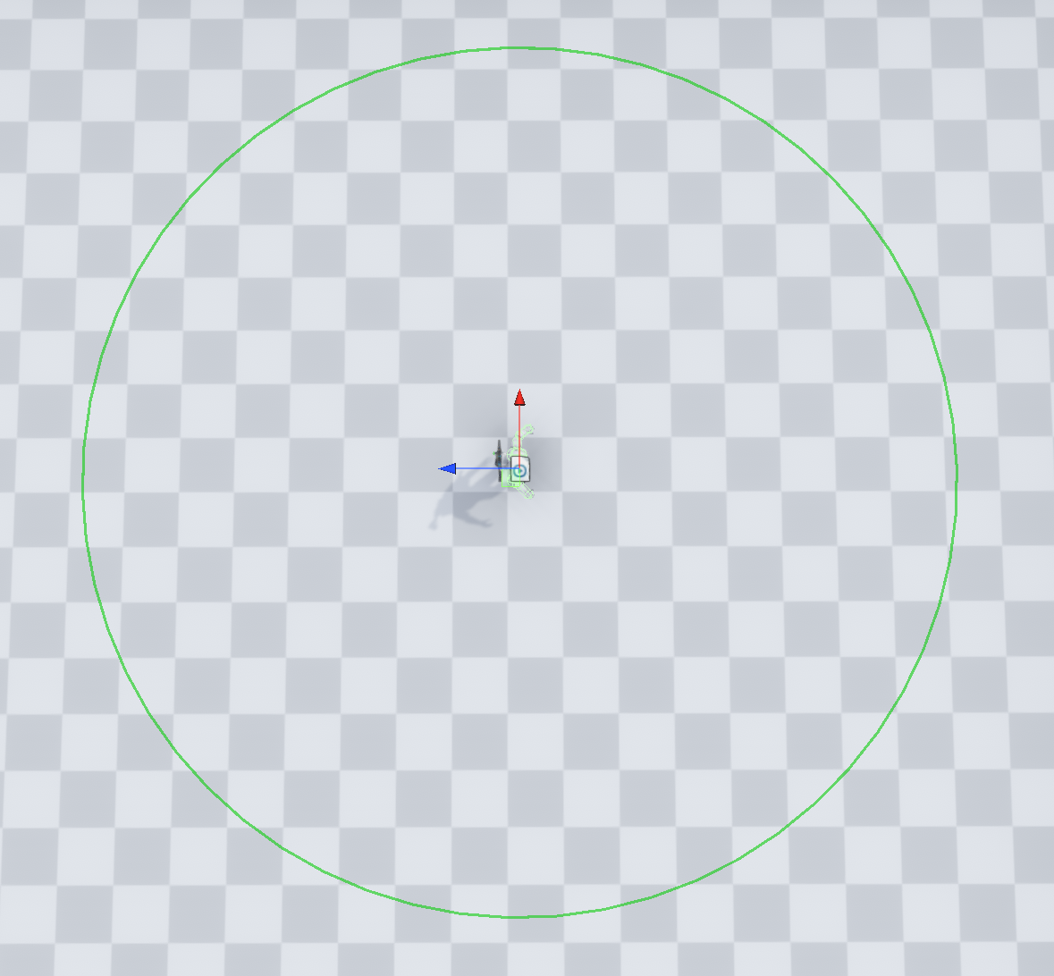
Task: Select the green radius circle outline
Action: [519, 482]
